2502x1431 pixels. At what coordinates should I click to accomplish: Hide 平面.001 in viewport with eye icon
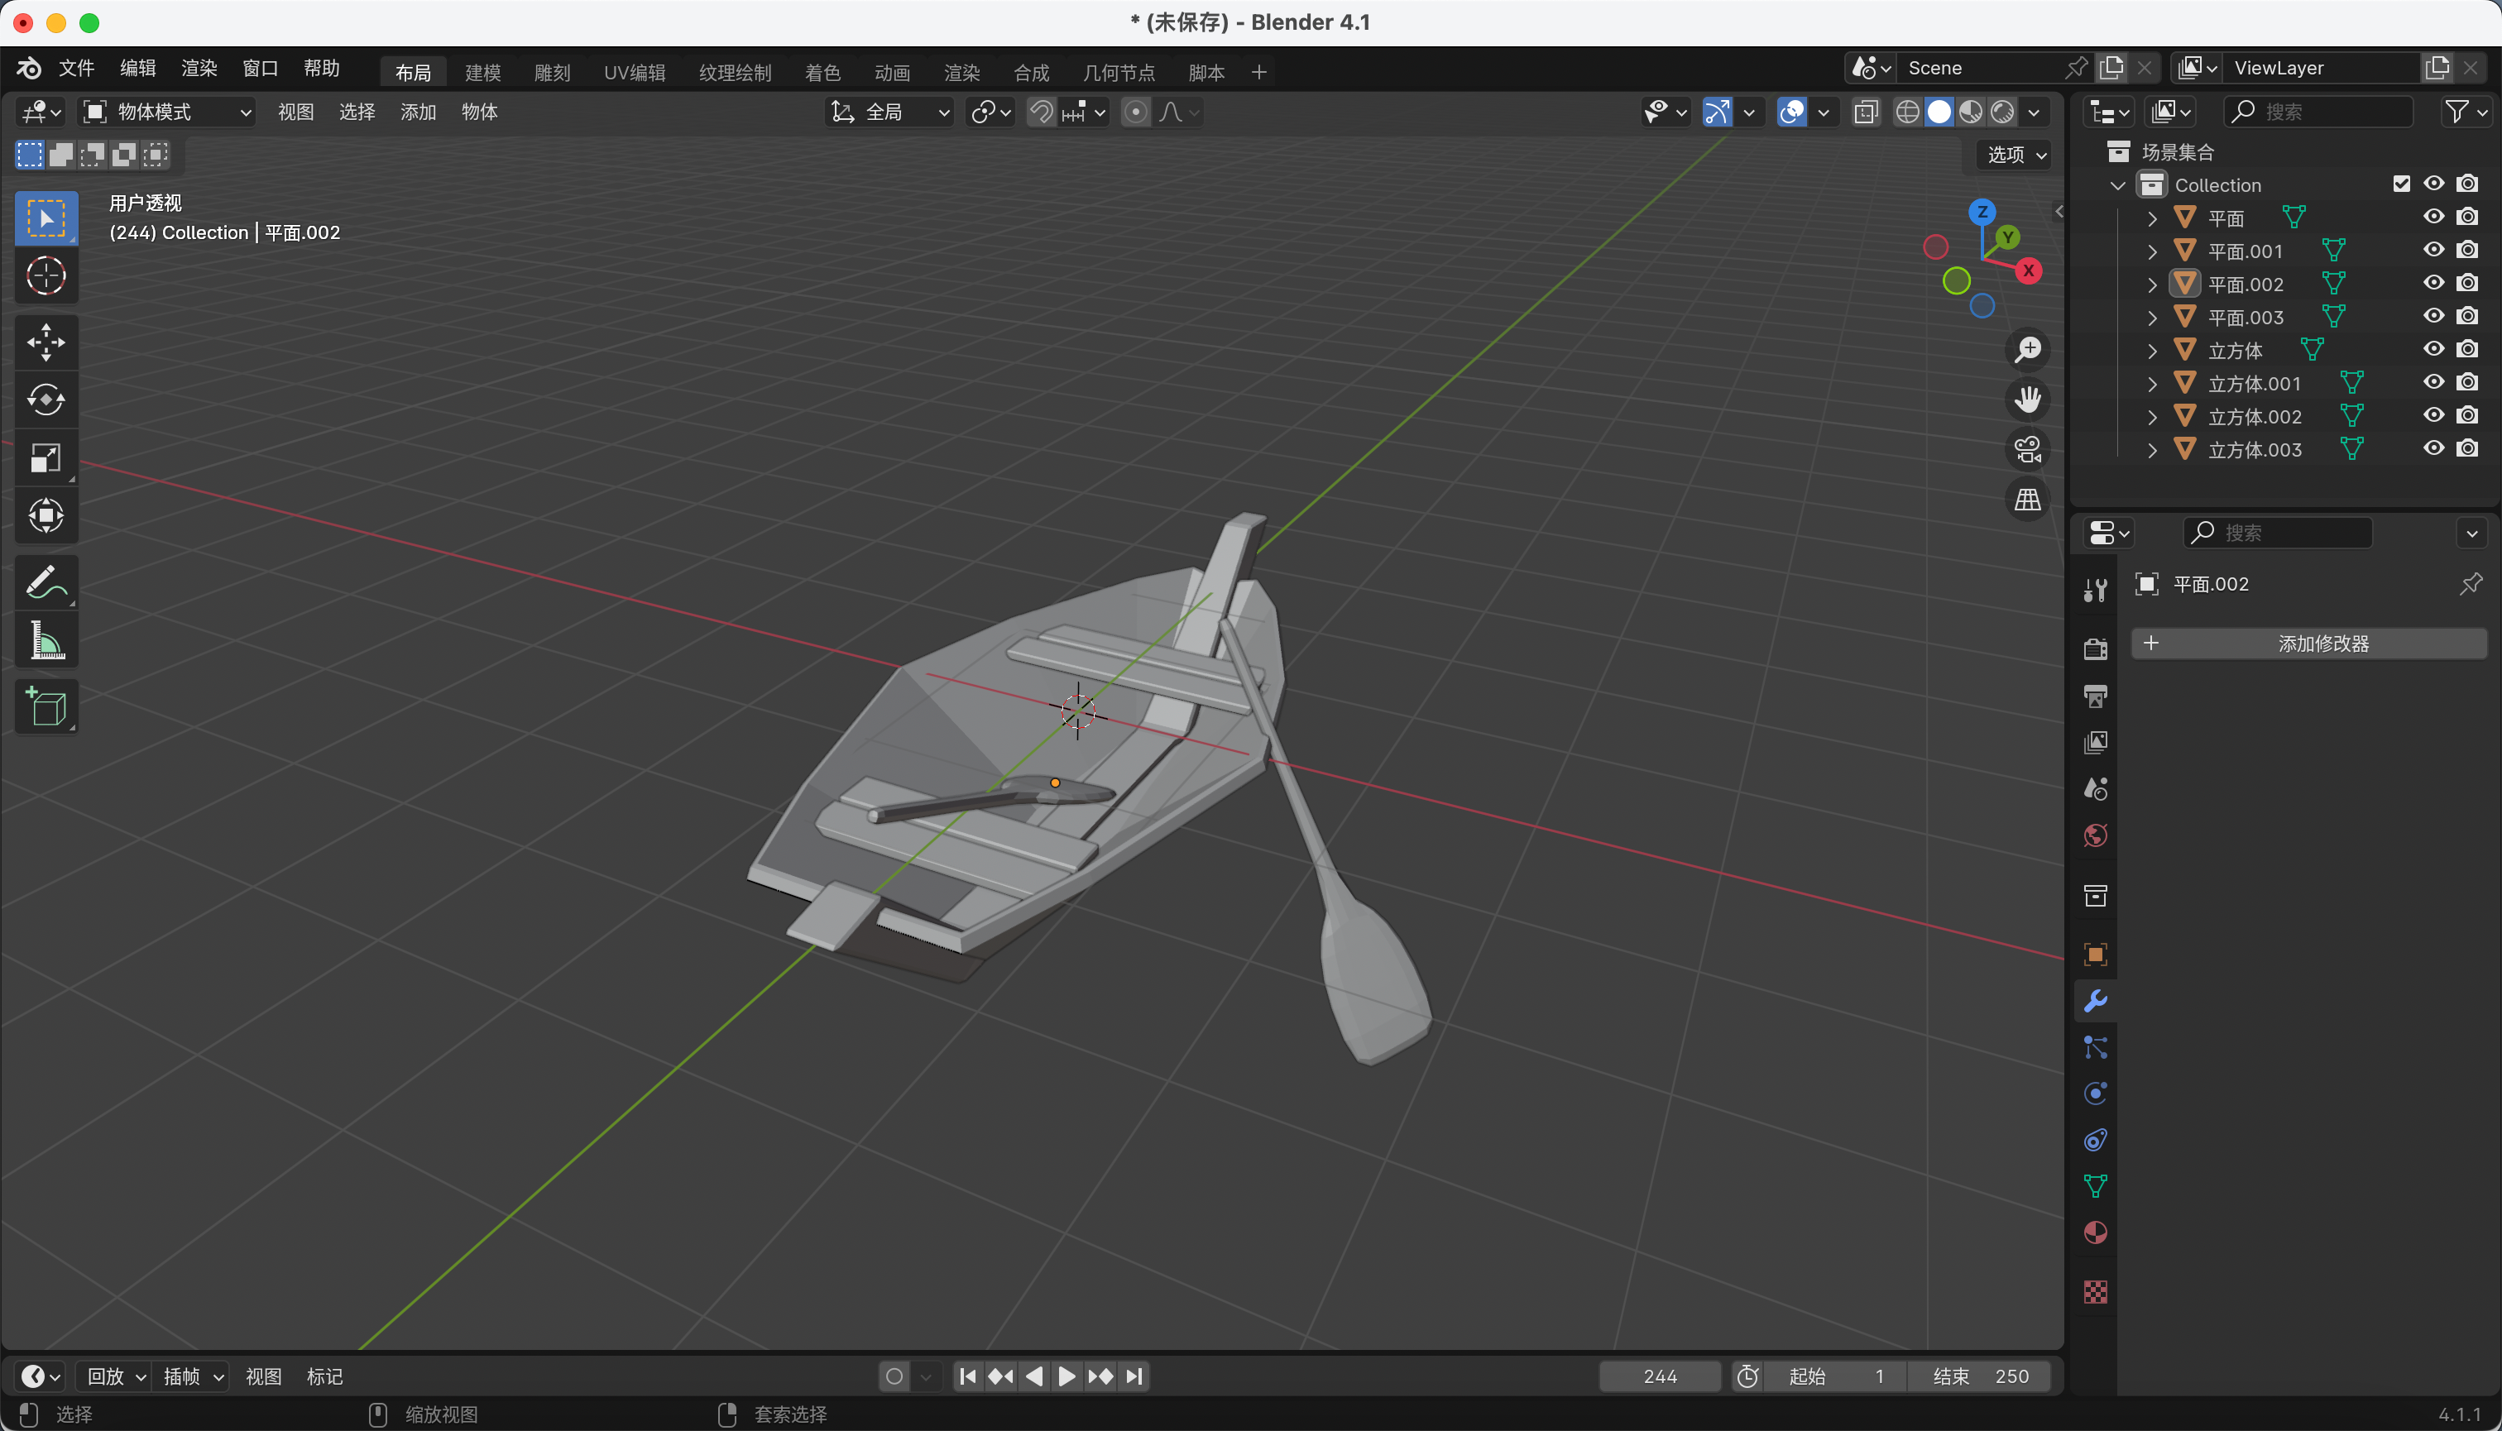[x=2433, y=250]
